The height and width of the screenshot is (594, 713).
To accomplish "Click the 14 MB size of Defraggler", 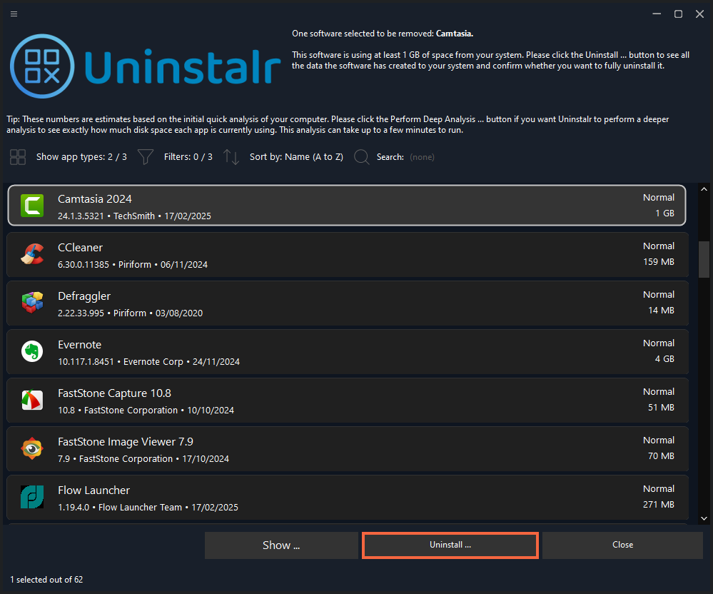I will pos(661,310).
